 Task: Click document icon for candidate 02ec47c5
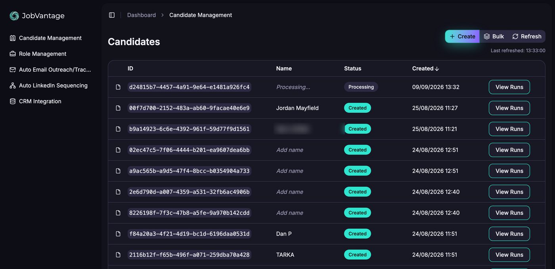[118, 150]
